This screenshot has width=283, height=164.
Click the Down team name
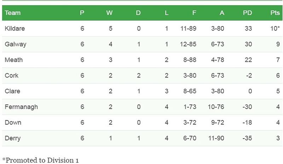[x=13, y=122]
